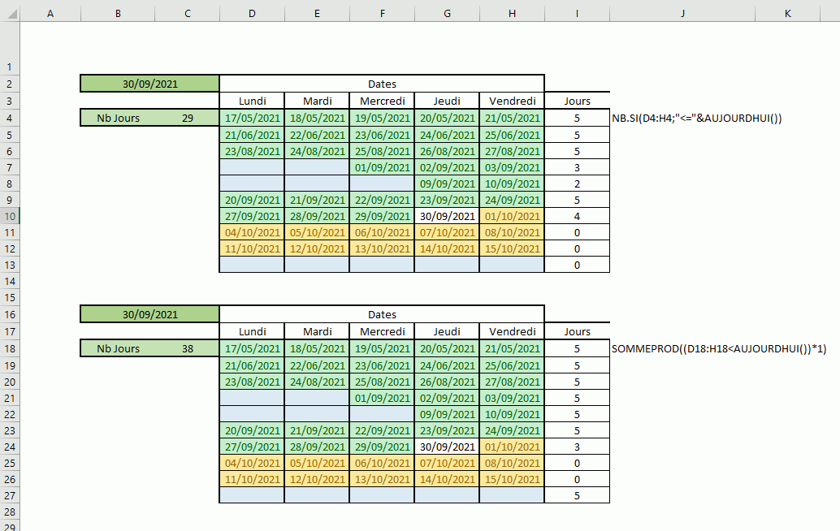Click empty blue cell D7
This screenshot has height=531, width=840.
pos(252,167)
